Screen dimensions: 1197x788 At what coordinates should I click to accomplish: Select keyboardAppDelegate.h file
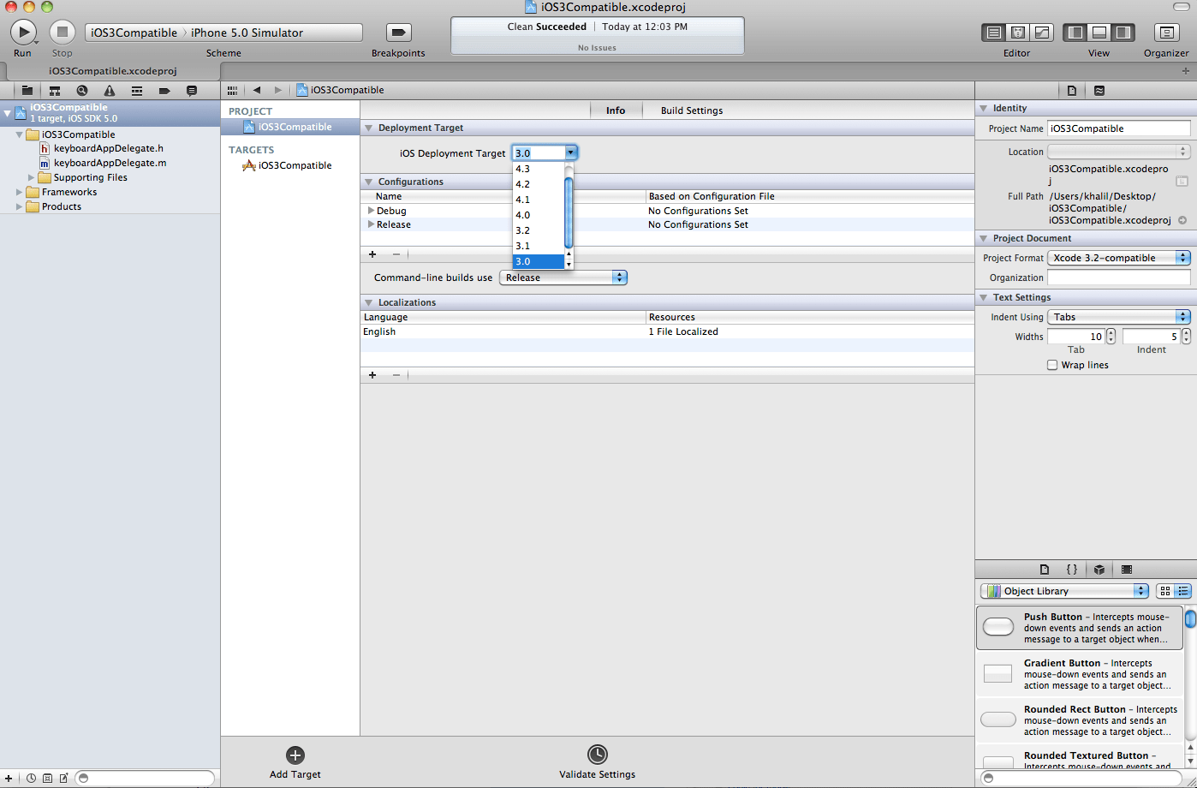(108, 148)
